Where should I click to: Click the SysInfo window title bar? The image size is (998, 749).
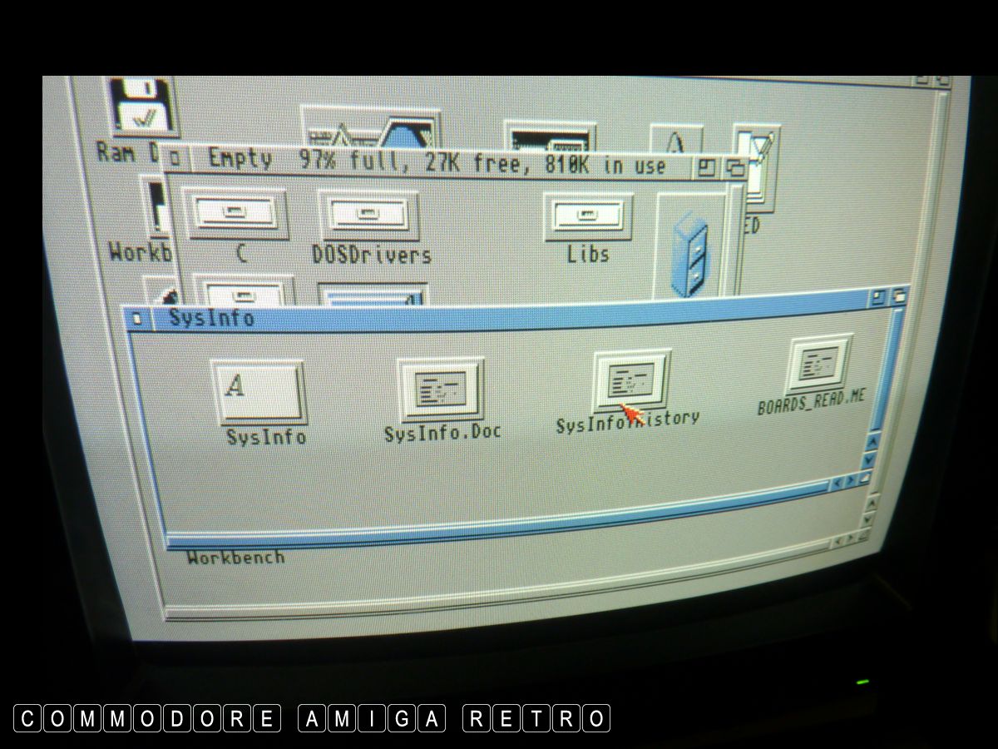pyautogui.click(x=499, y=313)
